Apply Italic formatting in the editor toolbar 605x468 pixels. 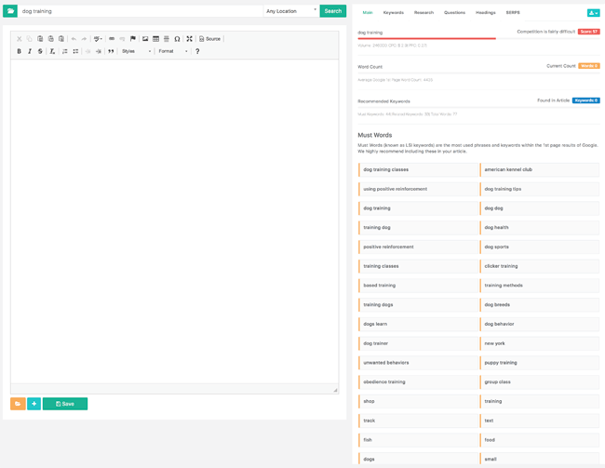(30, 51)
